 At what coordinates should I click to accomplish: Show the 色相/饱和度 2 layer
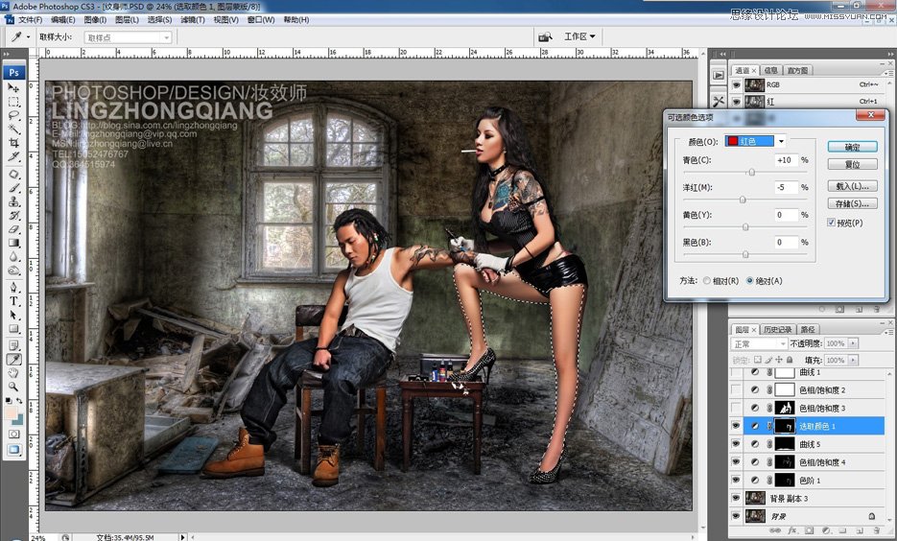pos(736,390)
